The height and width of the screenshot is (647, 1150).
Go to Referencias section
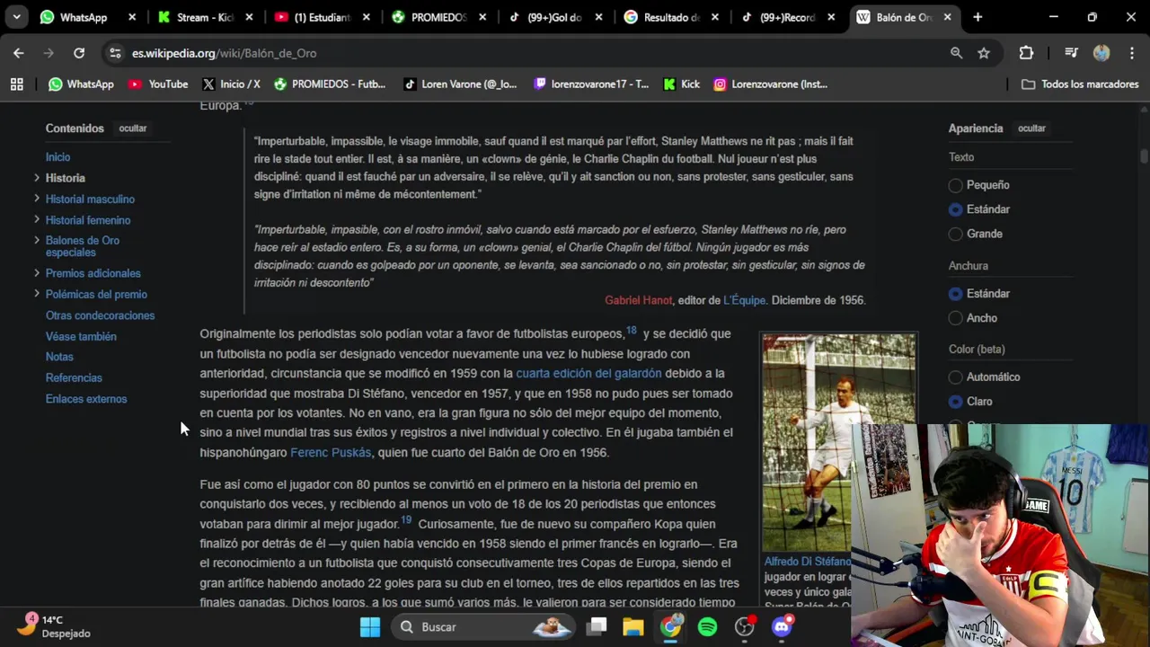74,378
